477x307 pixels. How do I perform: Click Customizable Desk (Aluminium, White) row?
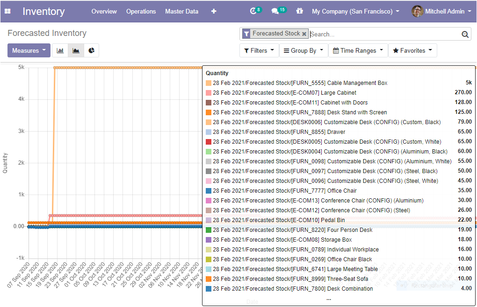coord(339,161)
